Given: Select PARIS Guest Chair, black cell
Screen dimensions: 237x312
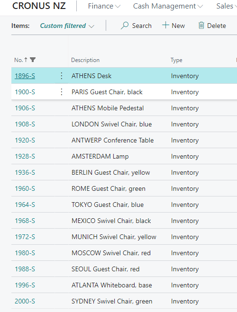Looking at the screenshot, I should 107,92.
